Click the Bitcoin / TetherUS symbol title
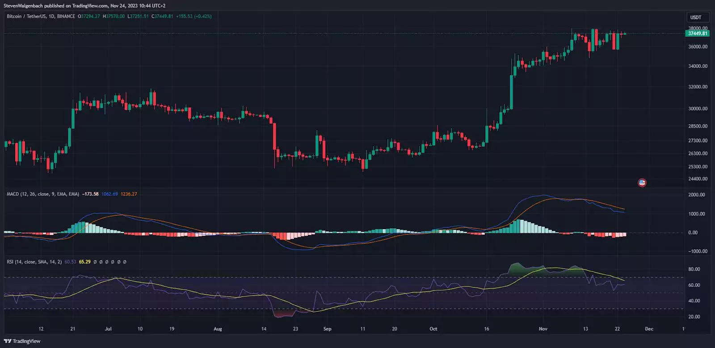Screen dimensions: 715x348 point(26,16)
